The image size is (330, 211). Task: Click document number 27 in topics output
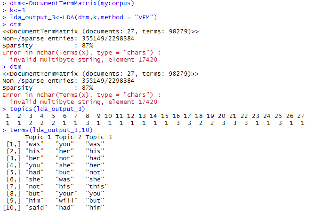click(x=301, y=116)
